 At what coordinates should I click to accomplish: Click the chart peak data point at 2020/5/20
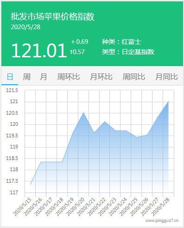pos(83,112)
